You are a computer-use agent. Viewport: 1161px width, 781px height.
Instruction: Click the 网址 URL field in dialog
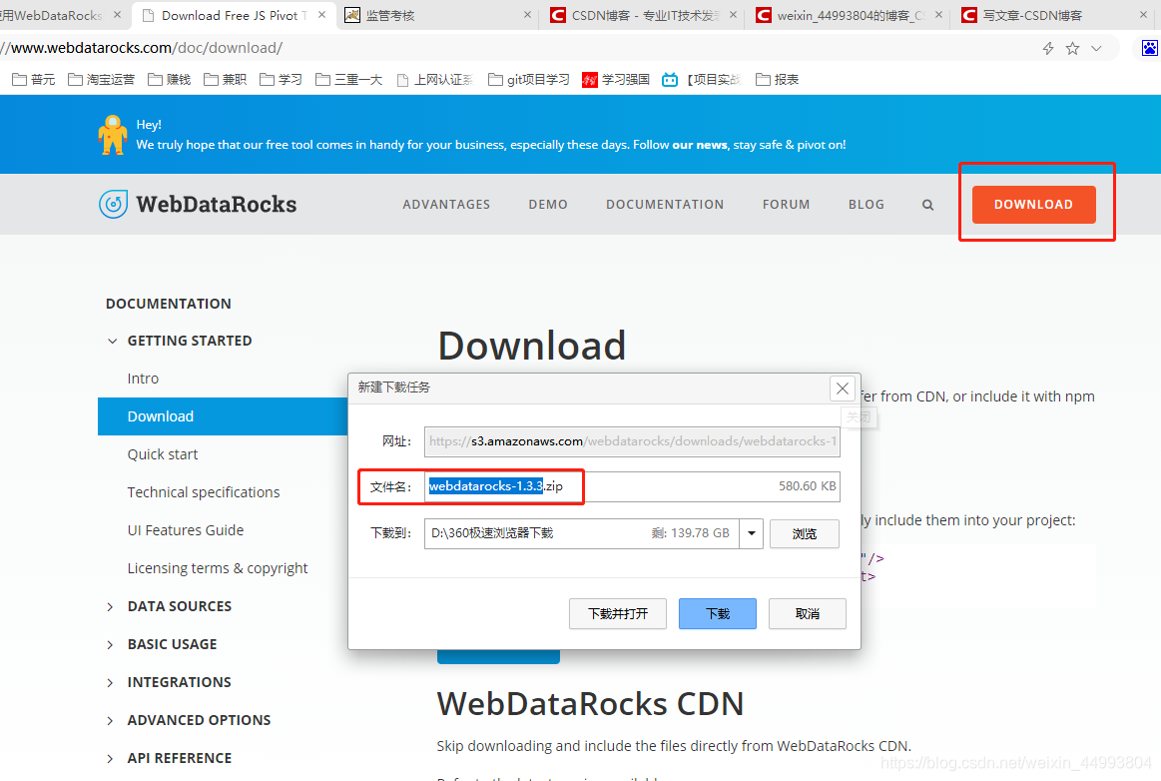[x=632, y=441]
